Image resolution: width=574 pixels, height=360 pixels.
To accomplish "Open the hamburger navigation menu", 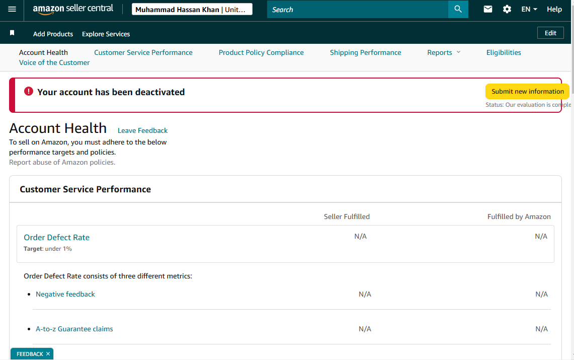I will coord(12,9).
